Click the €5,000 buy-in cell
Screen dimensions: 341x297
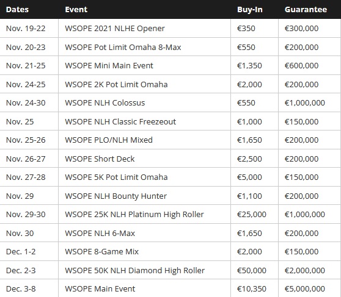pyautogui.click(x=249, y=177)
